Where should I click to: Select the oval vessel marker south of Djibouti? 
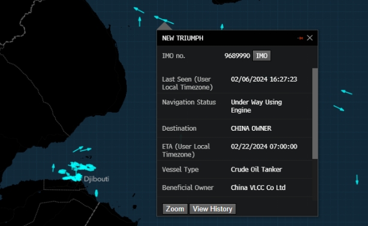(96, 193)
